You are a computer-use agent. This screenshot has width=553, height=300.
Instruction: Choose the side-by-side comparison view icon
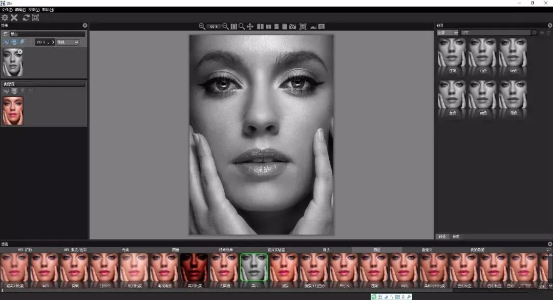[260, 27]
